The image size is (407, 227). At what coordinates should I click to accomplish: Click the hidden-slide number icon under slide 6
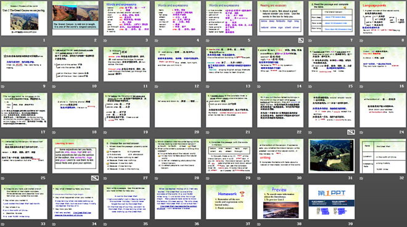tap(300, 40)
